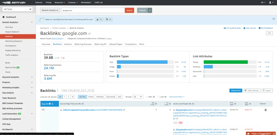Viewport: 277px width, 135px height.
Task: Expand Gap Analysis section
Action: coord(32,93)
